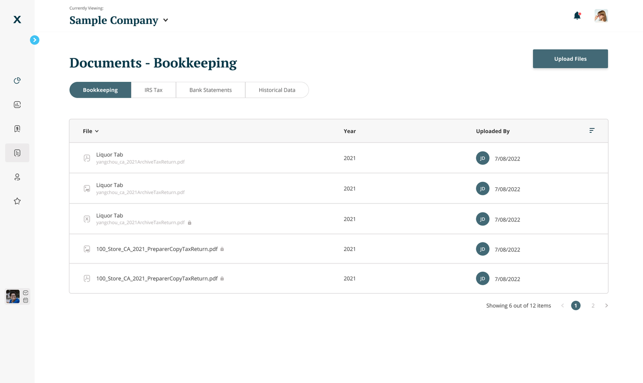Viewport: 643px width, 383px height.
Task: Open the person profile icon in sidebar
Action: click(x=17, y=177)
